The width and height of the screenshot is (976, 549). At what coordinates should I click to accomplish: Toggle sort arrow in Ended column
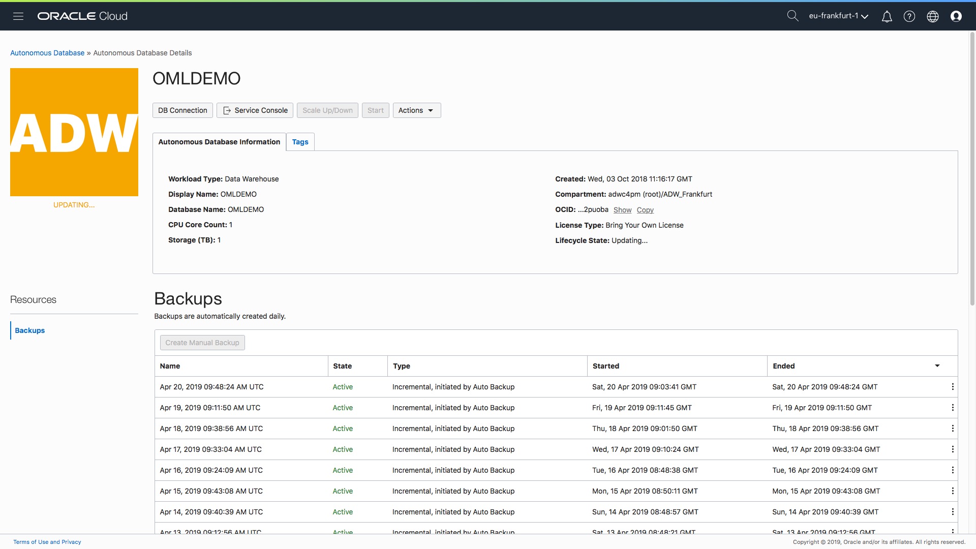point(937,366)
